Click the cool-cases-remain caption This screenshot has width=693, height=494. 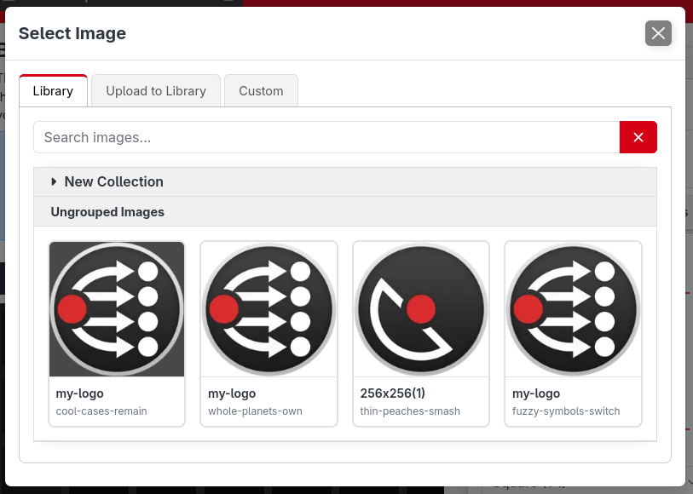click(101, 411)
